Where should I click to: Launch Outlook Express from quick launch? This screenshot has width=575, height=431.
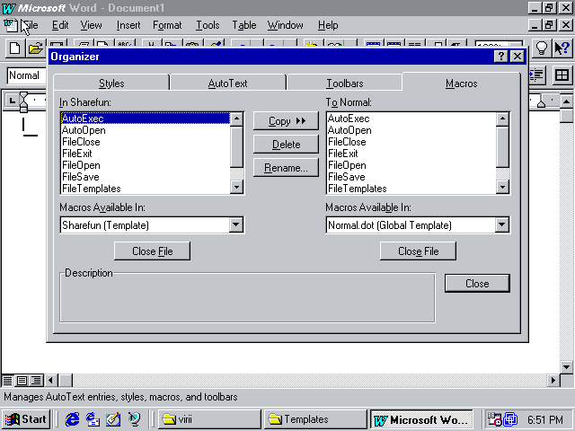tap(93, 419)
